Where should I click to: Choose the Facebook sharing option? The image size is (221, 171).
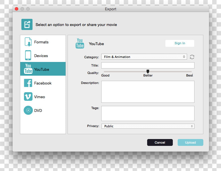[x=43, y=83]
